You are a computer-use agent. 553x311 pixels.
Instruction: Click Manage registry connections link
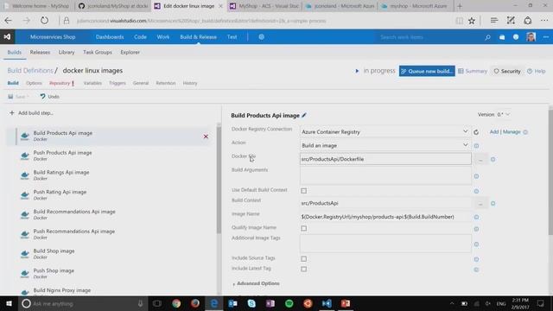click(x=512, y=131)
